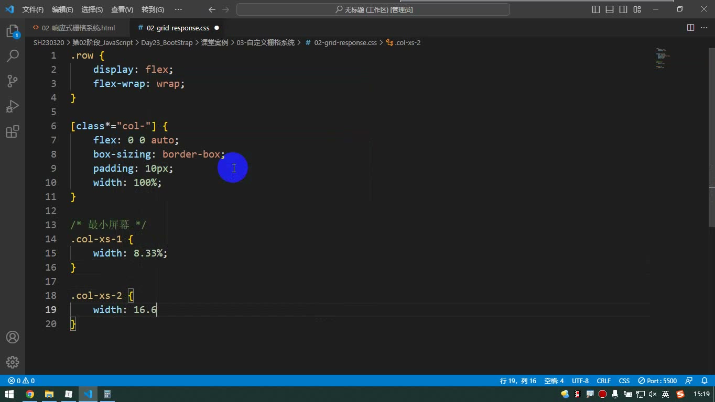Viewport: 715px width, 402px height.
Task: Open the Run and Debug view
Action: (x=13, y=106)
